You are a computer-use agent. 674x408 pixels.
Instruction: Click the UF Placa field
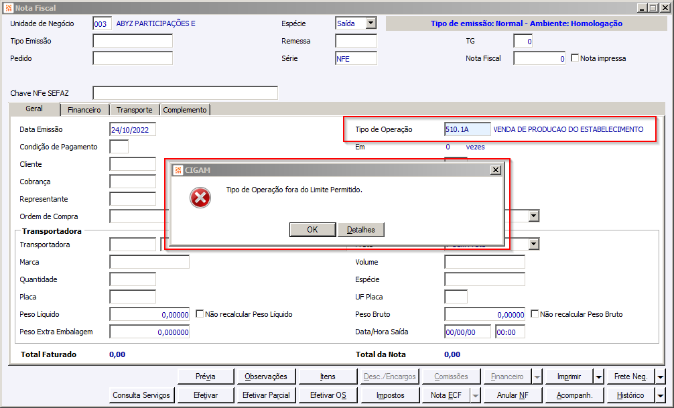click(x=456, y=297)
